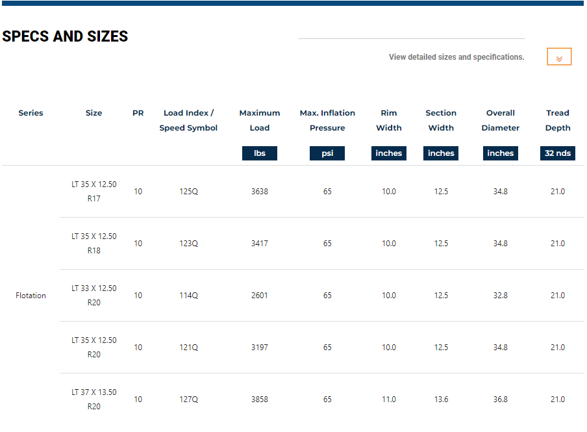Click 'View detailed sizes and specifications' text
The height and width of the screenshot is (432, 587).
456,57
